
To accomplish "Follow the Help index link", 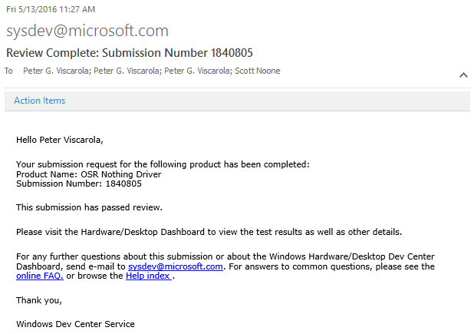I will [149, 276].
